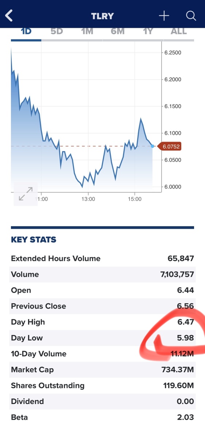Tap the KEY STATS heading
205x423 pixels.
point(34,240)
